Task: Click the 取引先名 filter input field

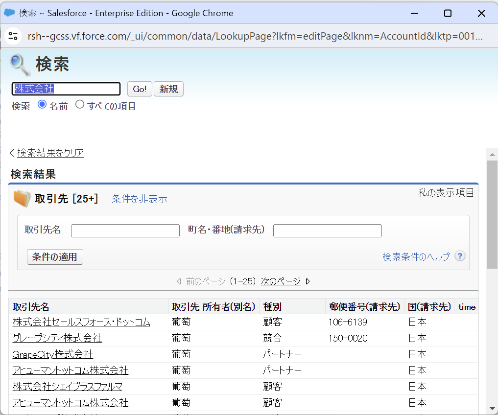Action: [125, 231]
